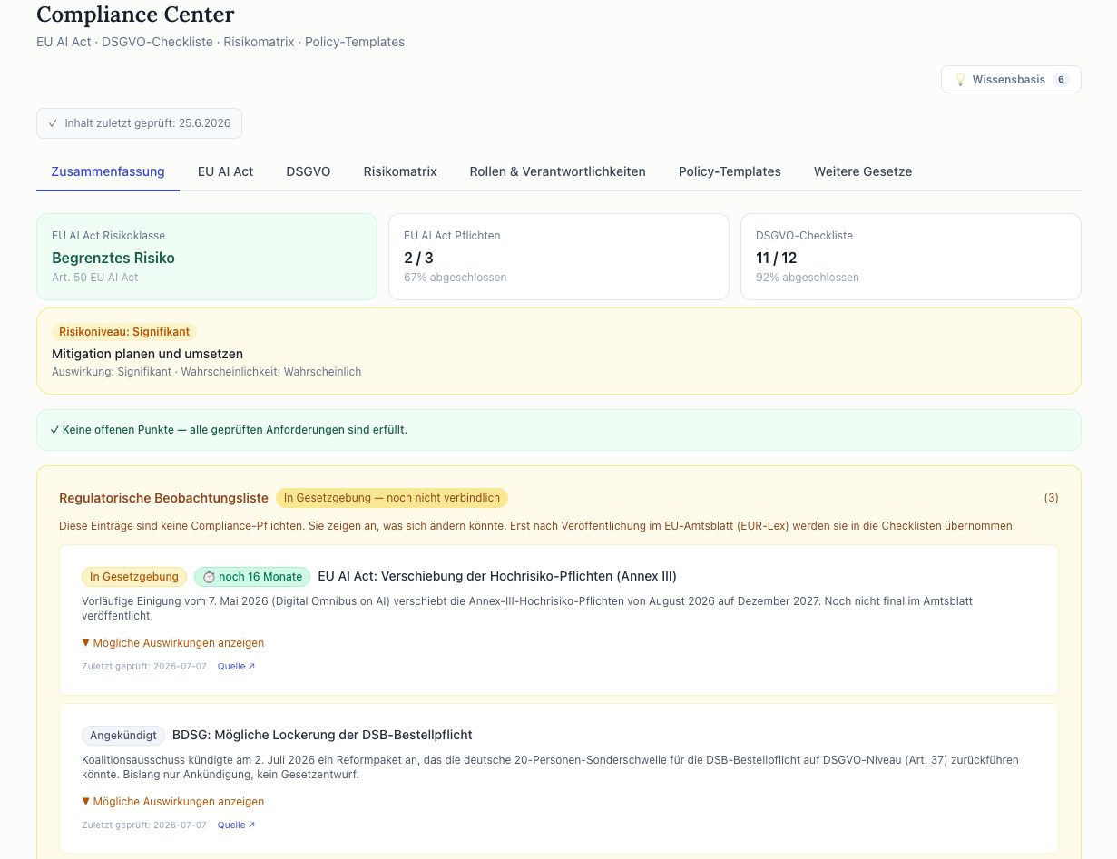
Task: Open the Wissensbasis button
Action: point(1011,80)
